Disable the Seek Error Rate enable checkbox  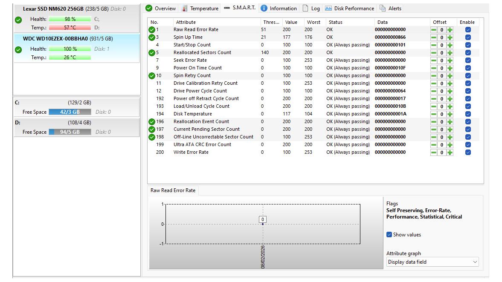coord(468,60)
